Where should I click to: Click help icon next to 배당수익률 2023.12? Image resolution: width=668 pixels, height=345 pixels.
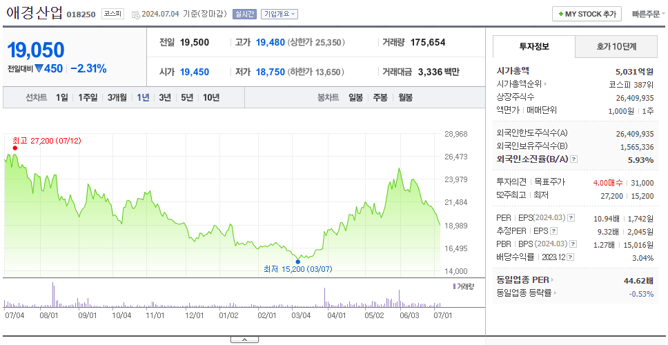pos(571,257)
